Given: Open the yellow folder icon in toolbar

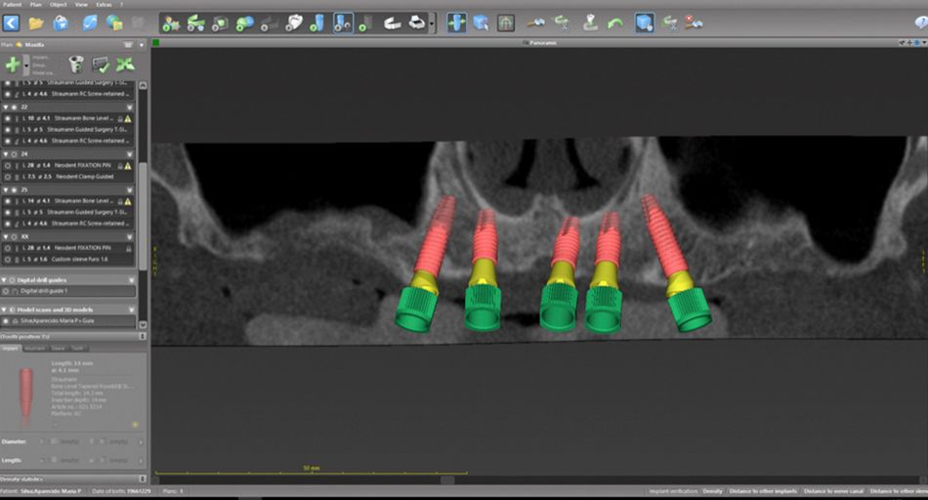Looking at the screenshot, I should [x=36, y=23].
